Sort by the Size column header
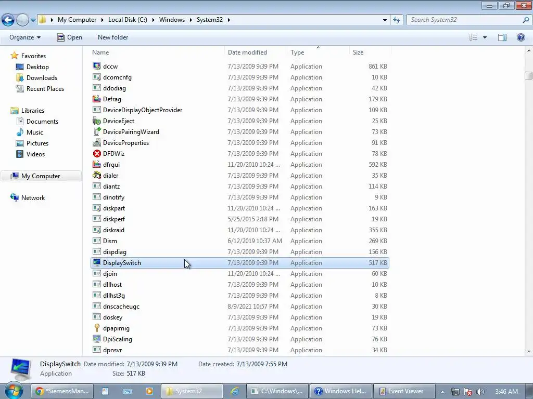533x399 pixels. click(370, 52)
